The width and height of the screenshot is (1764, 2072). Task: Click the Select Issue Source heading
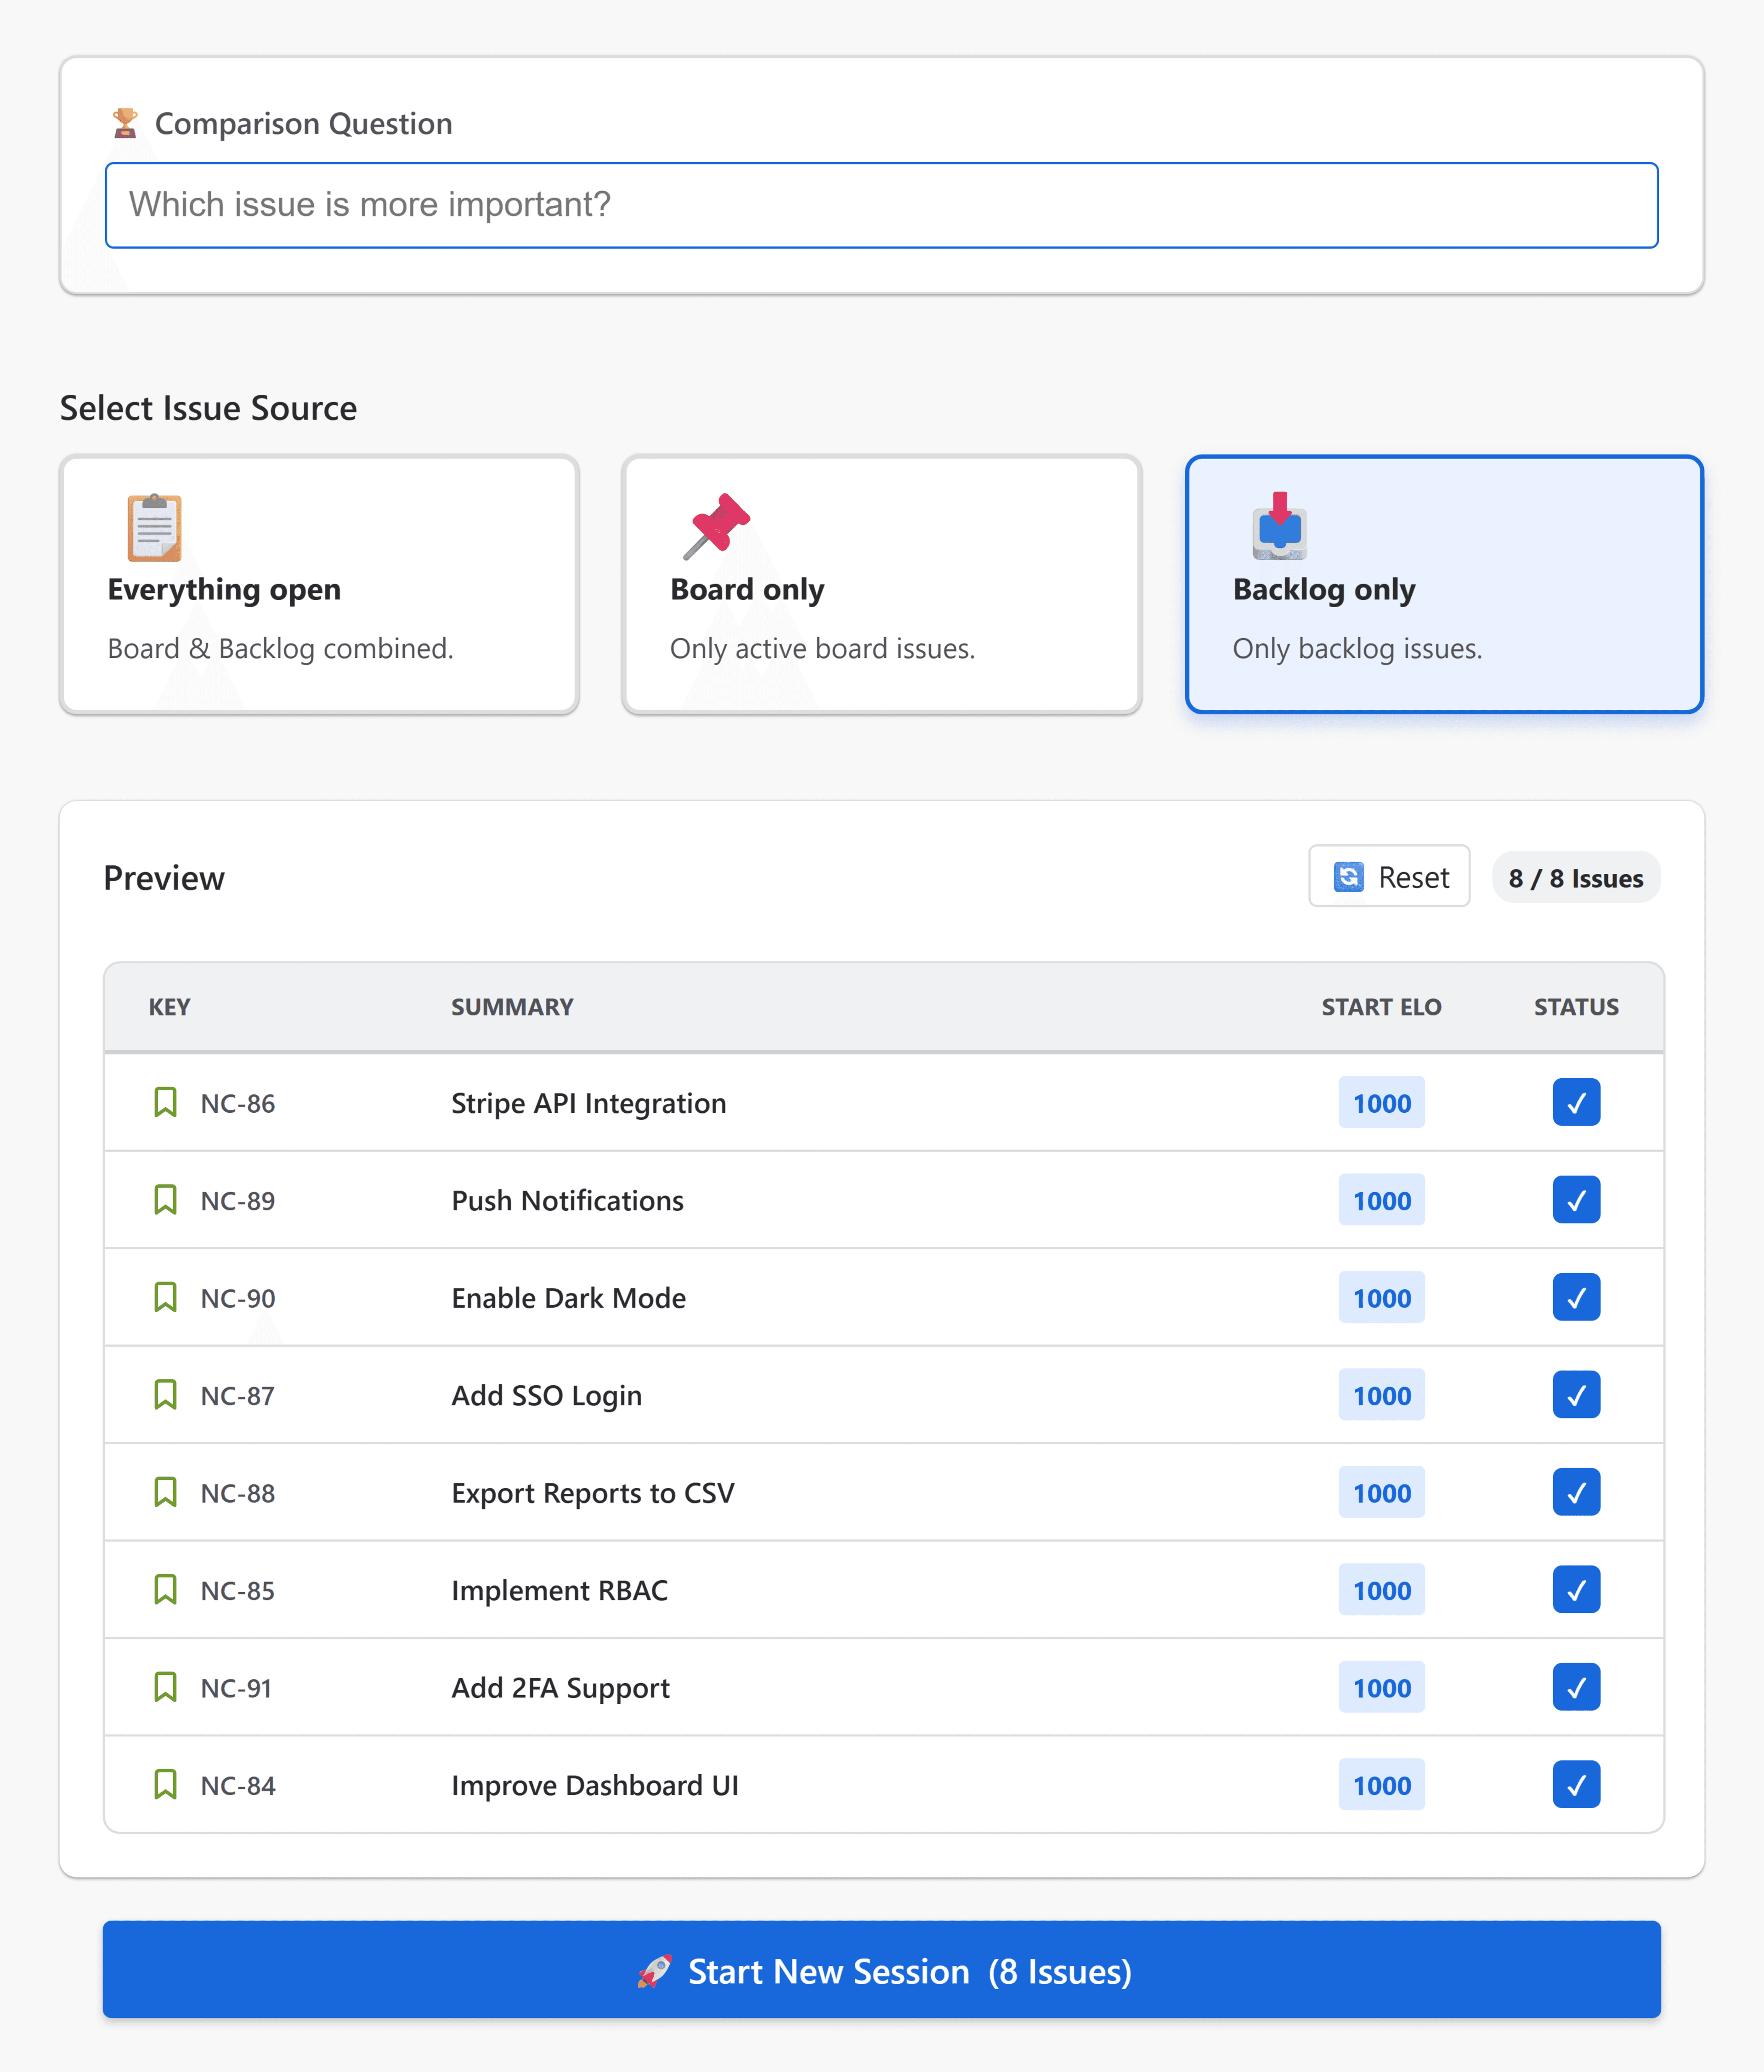point(208,408)
